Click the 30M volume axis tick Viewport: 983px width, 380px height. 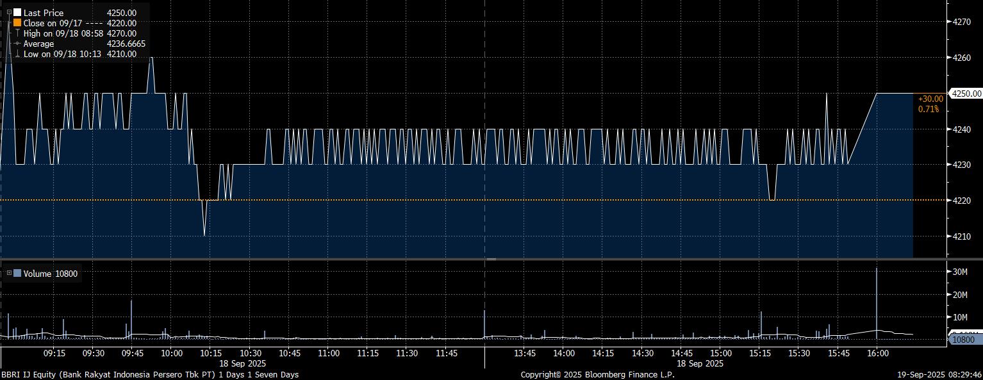point(960,272)
